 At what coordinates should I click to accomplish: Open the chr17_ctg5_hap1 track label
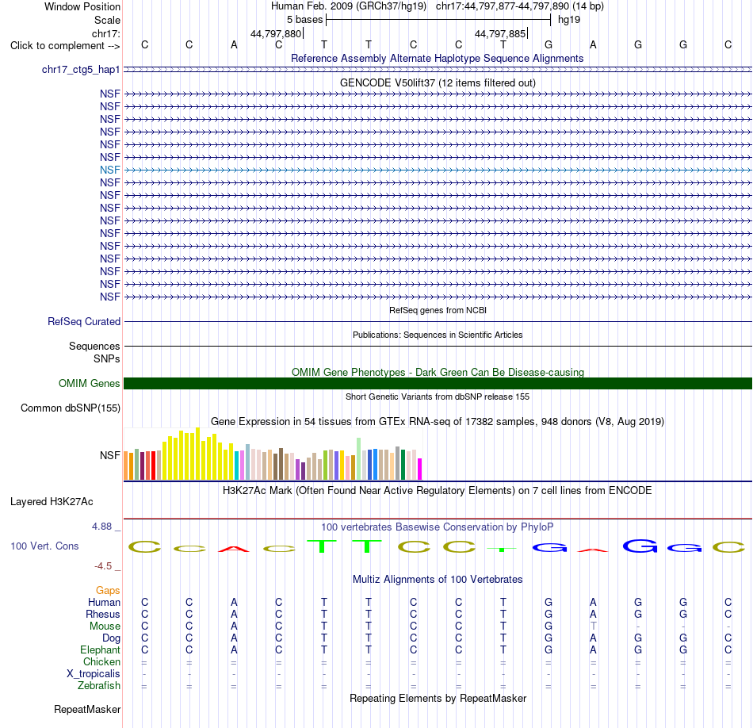[x=81, y=70]
